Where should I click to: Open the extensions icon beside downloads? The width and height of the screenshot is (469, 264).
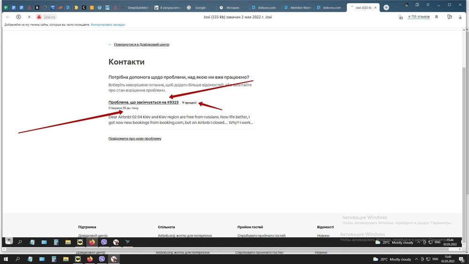[449, 17]
